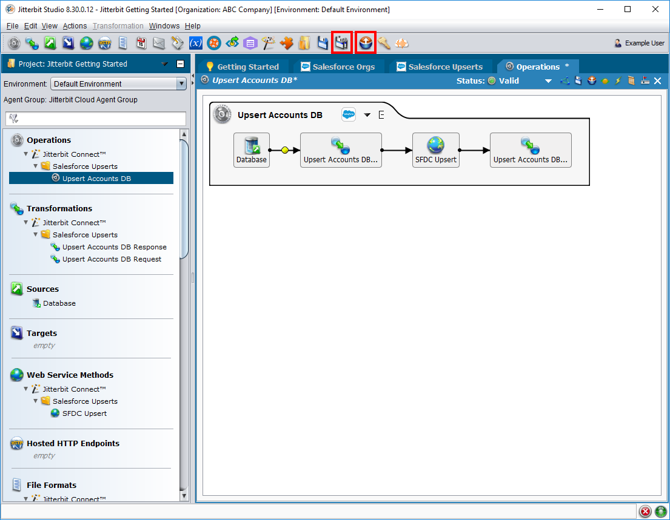Collapse the project panel with minus button

click(180, 64)
